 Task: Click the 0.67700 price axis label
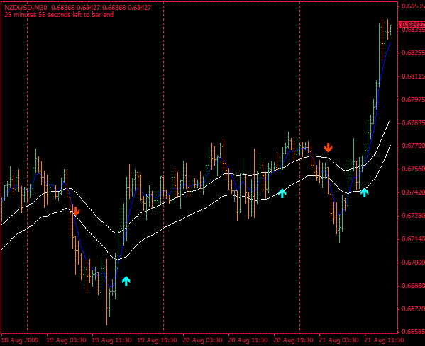click(x=413, y=146)
